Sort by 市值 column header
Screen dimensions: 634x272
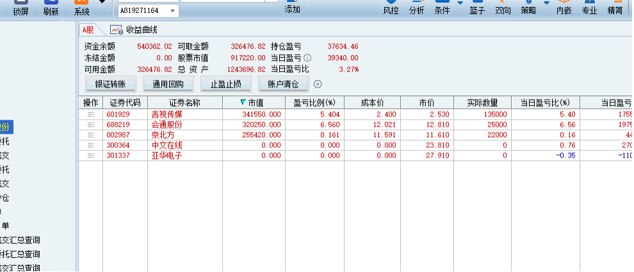point(254,102)
